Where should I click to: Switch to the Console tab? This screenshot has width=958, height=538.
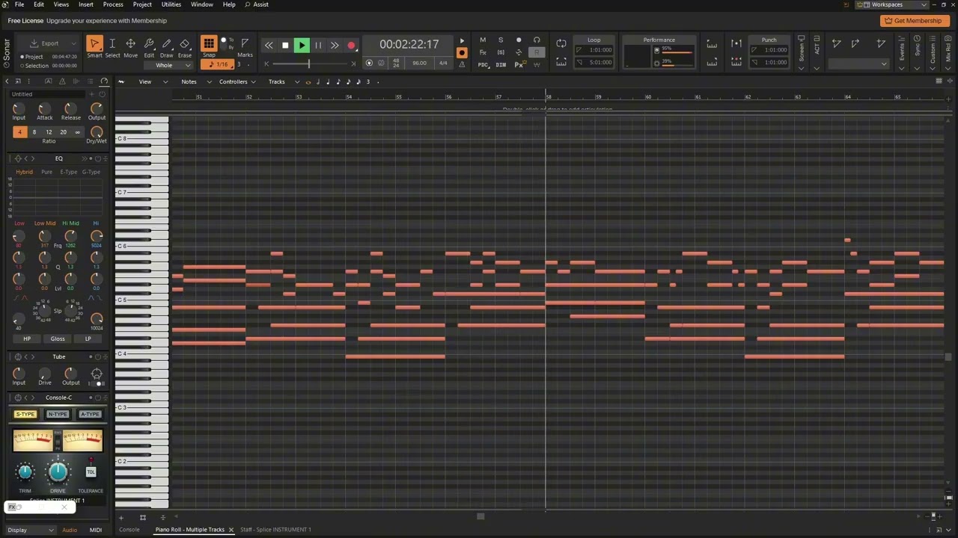tap(129, 530)
